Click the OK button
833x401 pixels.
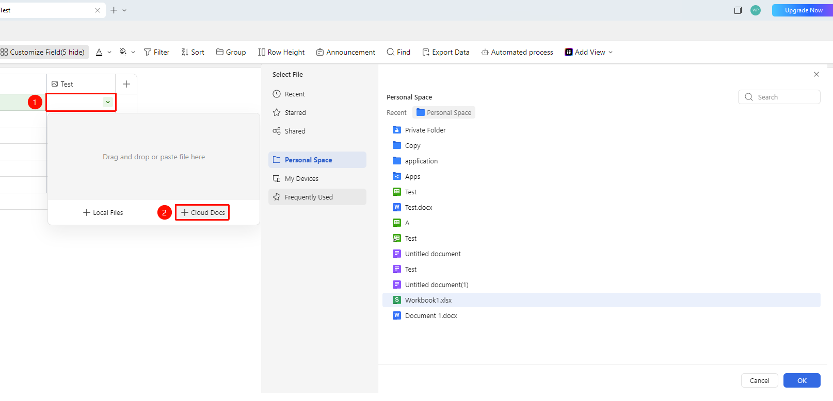(x=802, y=380)
